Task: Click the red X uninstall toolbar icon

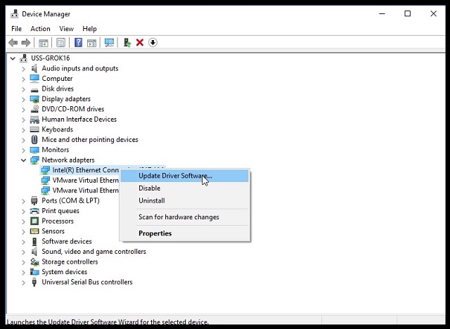Action: pos(140,43)
